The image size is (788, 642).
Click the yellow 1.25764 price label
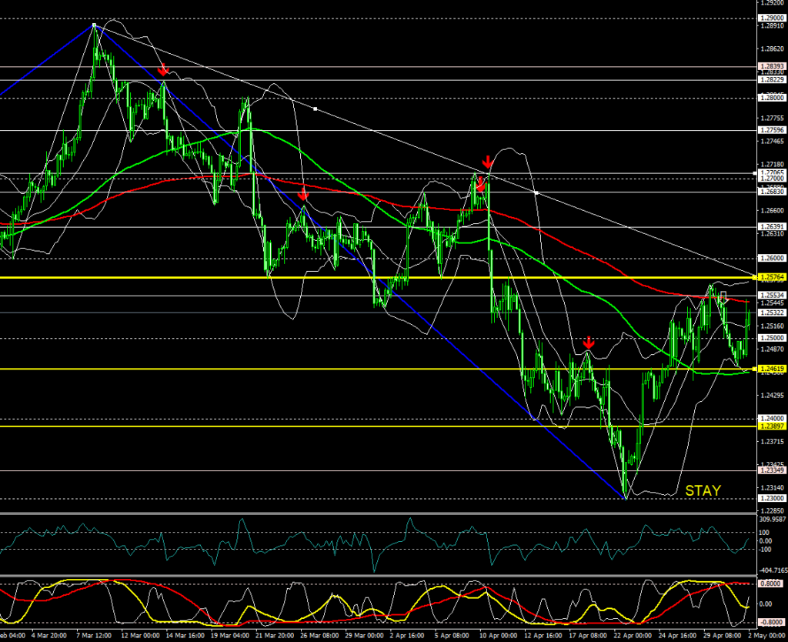[x=771, y=276]
